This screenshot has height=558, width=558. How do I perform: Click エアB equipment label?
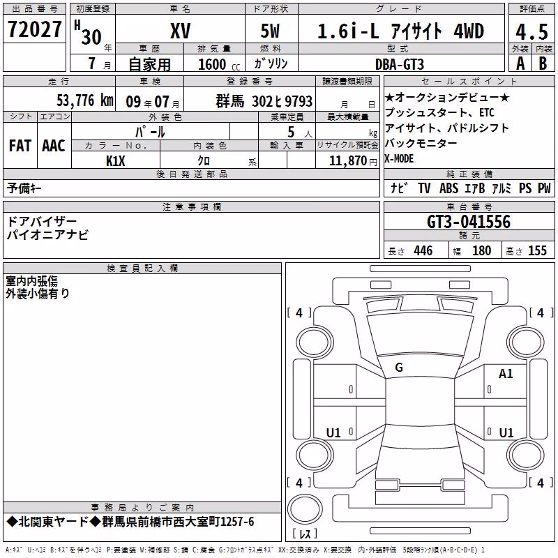click(475, 188)
